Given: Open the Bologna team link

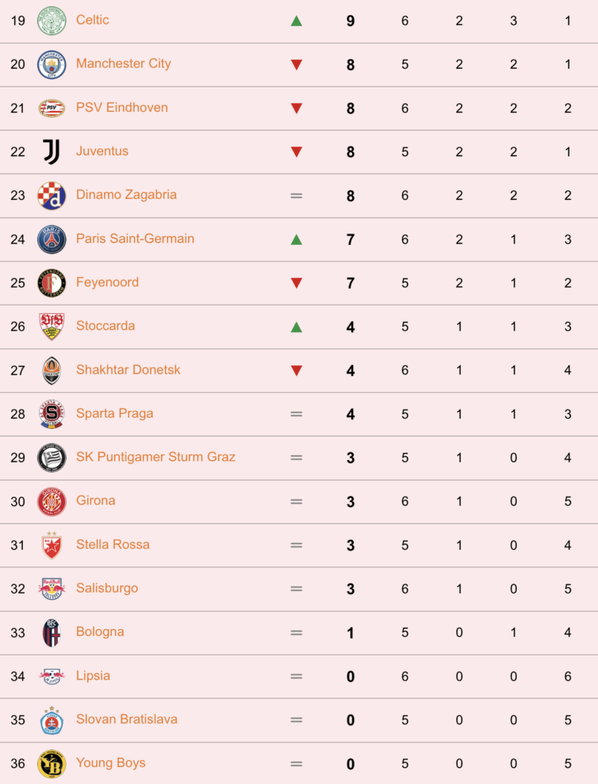Looking at the screenshot, I should [x=100, y=632].
